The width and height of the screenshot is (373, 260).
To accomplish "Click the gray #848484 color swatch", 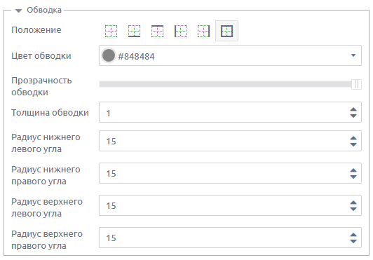I will coord(109,55).
